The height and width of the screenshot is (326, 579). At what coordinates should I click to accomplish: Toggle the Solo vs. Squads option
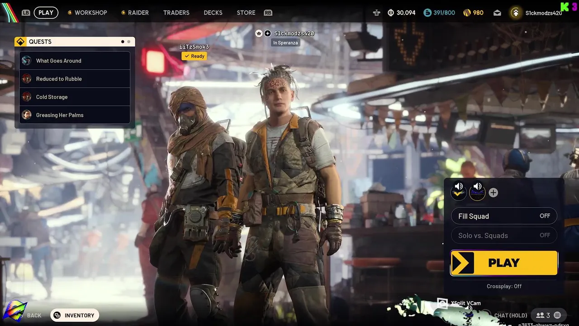click(x=504, y=235)
